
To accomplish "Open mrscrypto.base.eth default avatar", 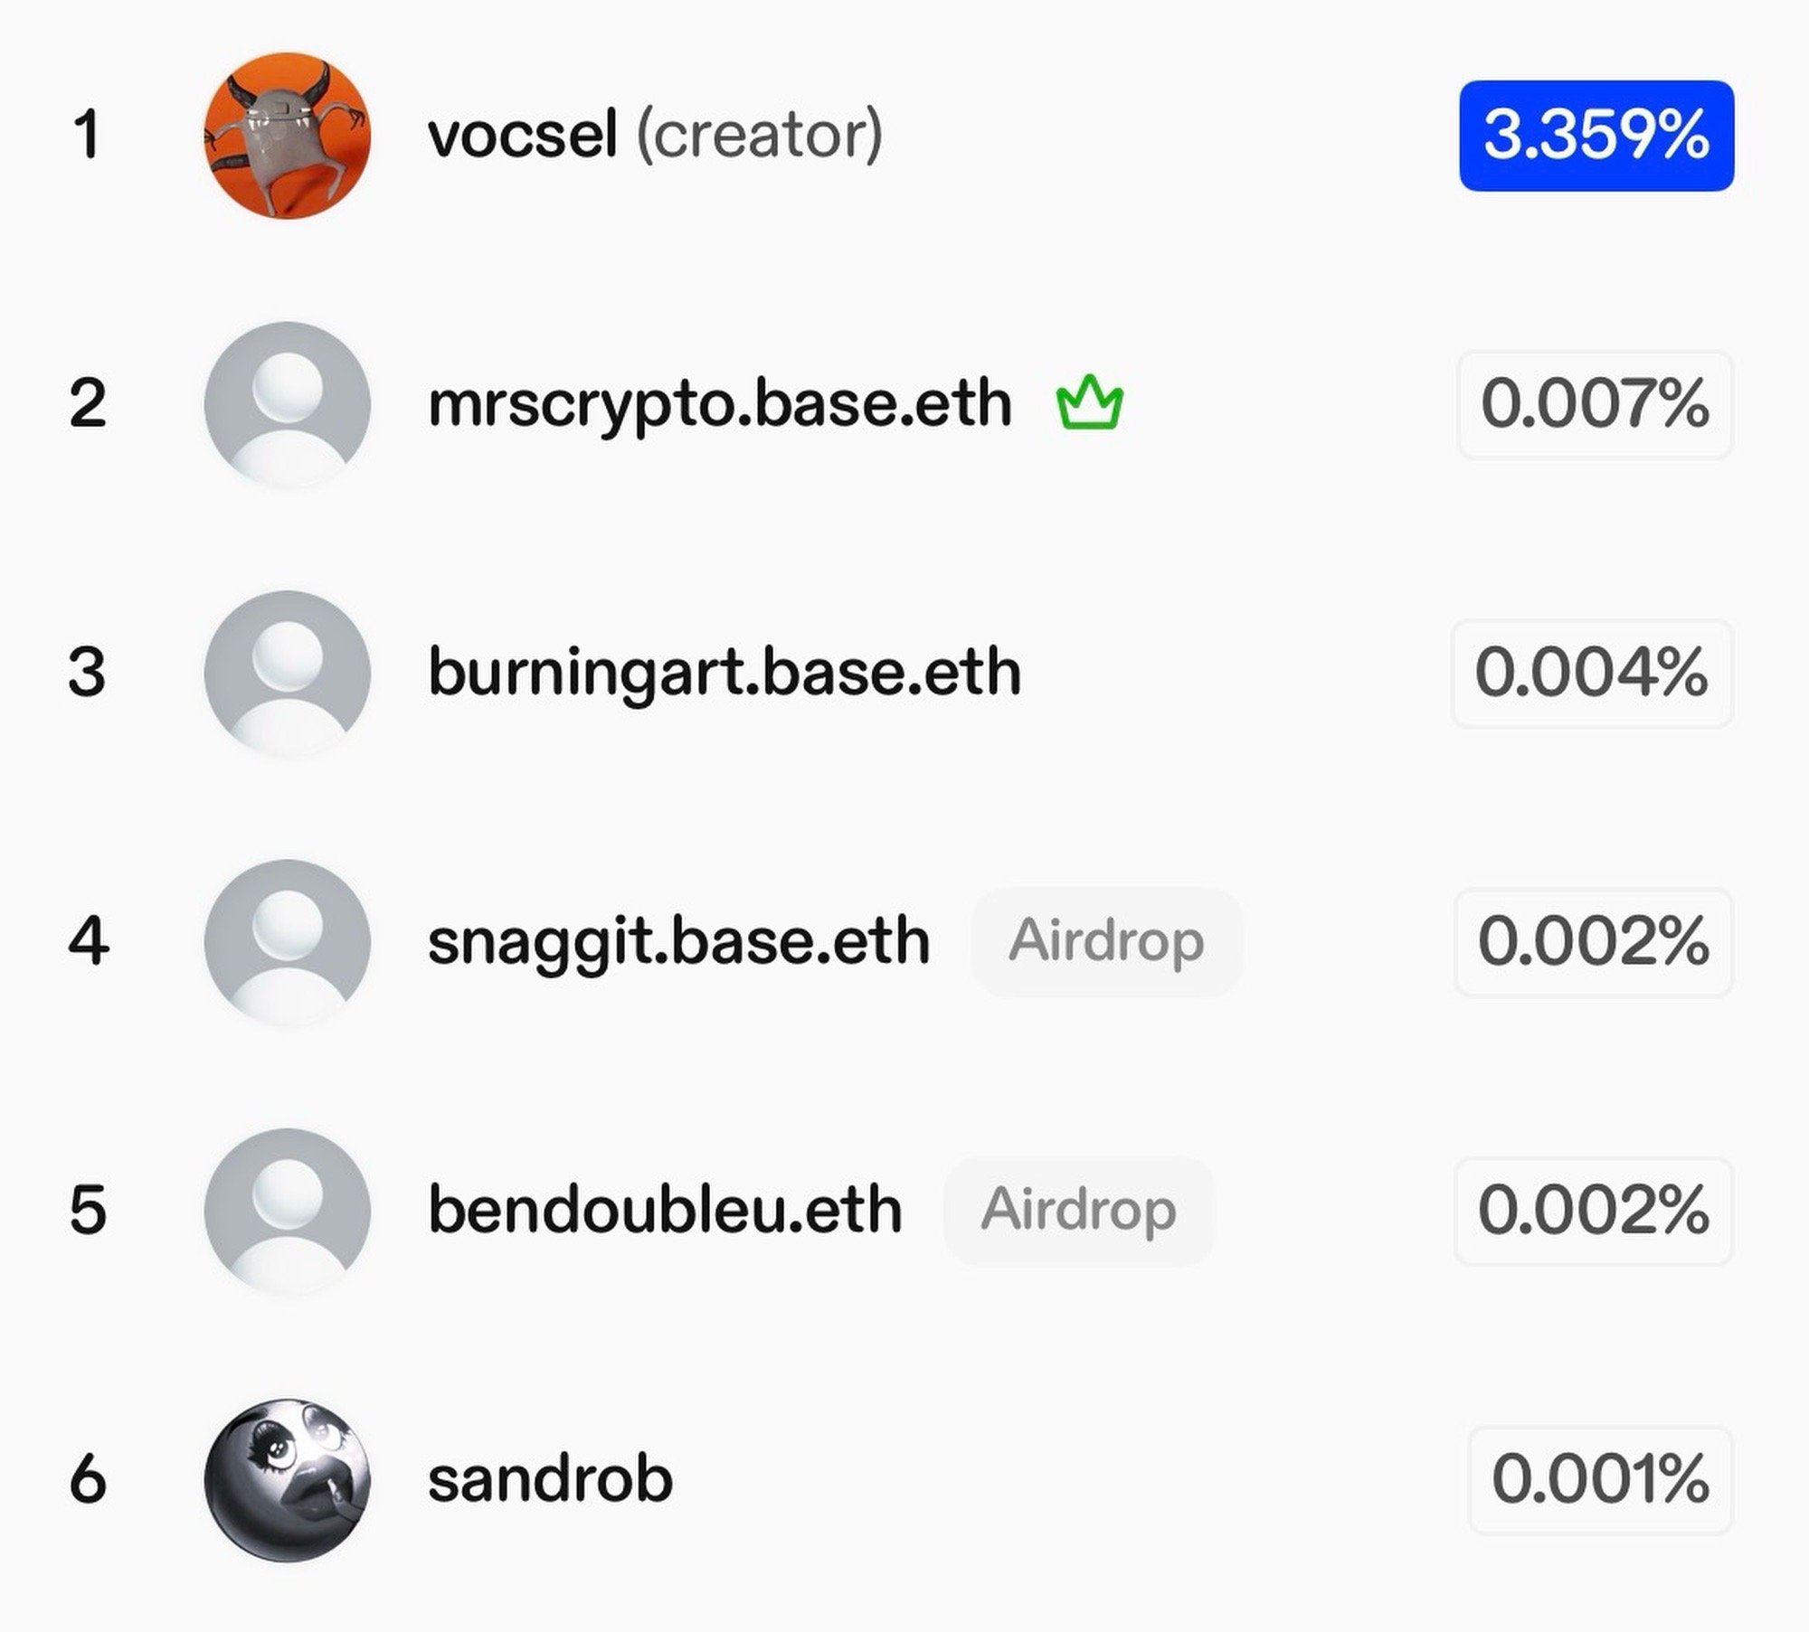I will 288,404.
